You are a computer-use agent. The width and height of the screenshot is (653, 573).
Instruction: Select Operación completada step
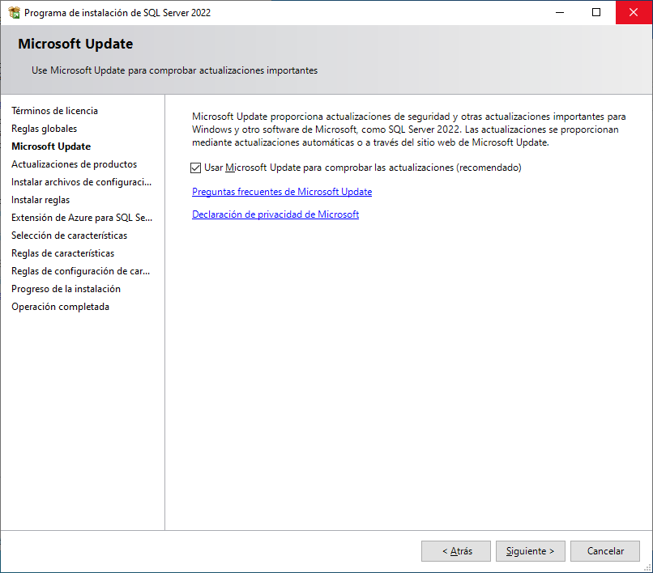pyautogui.click(x=61, y=307)
